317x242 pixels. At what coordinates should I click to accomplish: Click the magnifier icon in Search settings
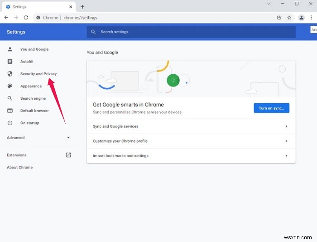pos(93,32)
